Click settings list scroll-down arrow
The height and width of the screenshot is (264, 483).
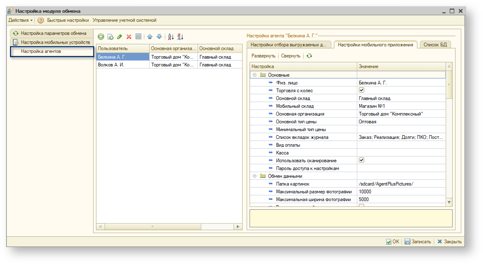pyautogui.click(x=449, y=203)
